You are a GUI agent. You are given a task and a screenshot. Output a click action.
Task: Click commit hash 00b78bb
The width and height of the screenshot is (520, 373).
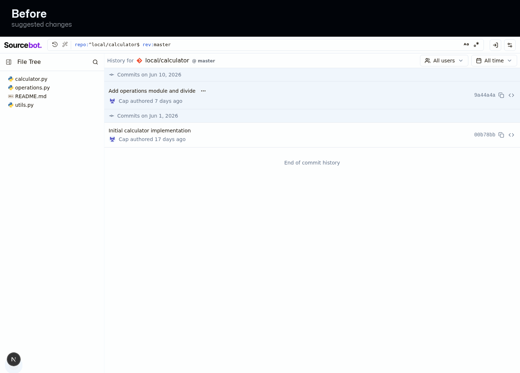(485, 135)
